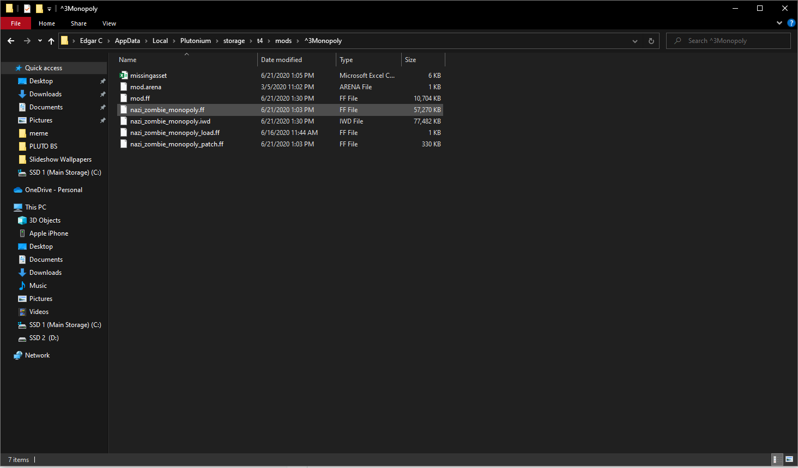This screenshot has width=798, height=468.
Task: Open Videos folder under This PC
Action: (39, 312)
